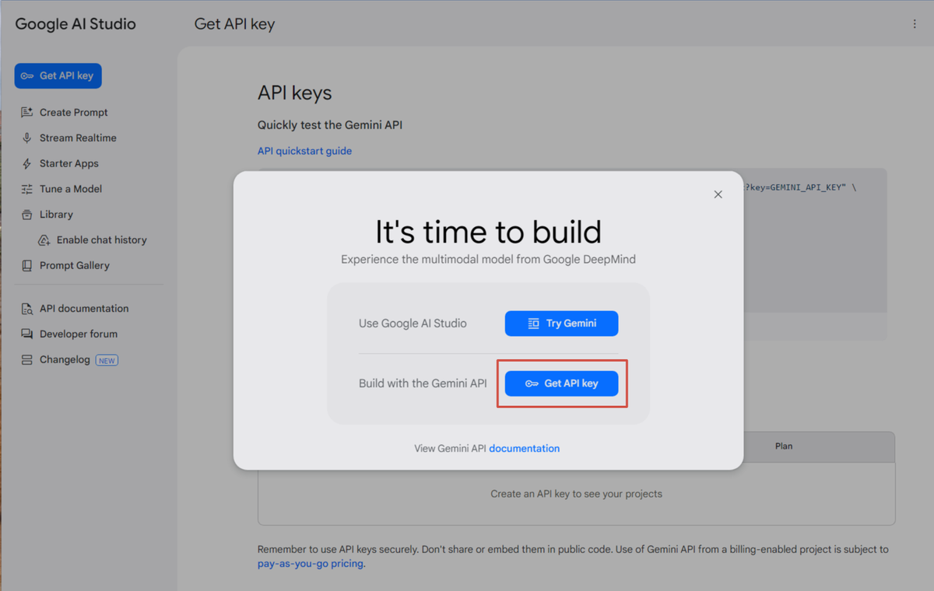
Task: Click the NEW badge next to Changelog
Action: coord(107,361)
